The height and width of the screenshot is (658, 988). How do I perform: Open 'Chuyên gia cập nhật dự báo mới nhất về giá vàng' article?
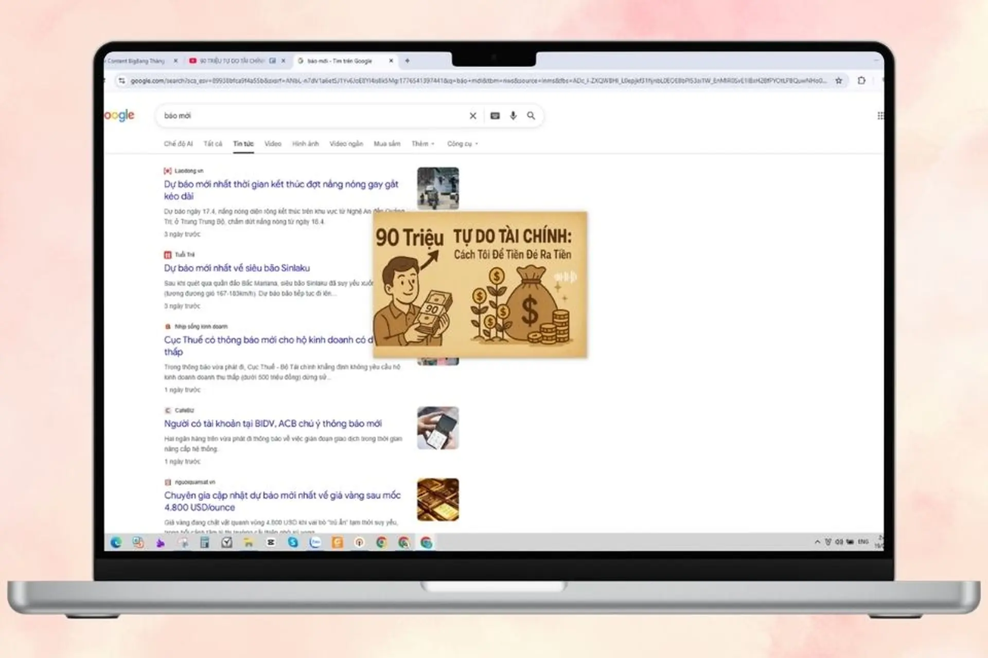tap(282, 501)
